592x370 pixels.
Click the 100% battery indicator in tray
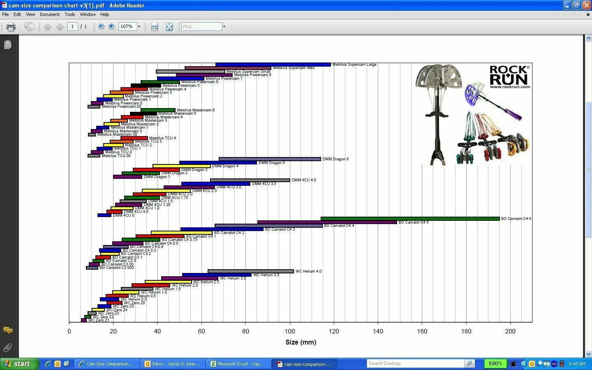[x=495, y=363]
